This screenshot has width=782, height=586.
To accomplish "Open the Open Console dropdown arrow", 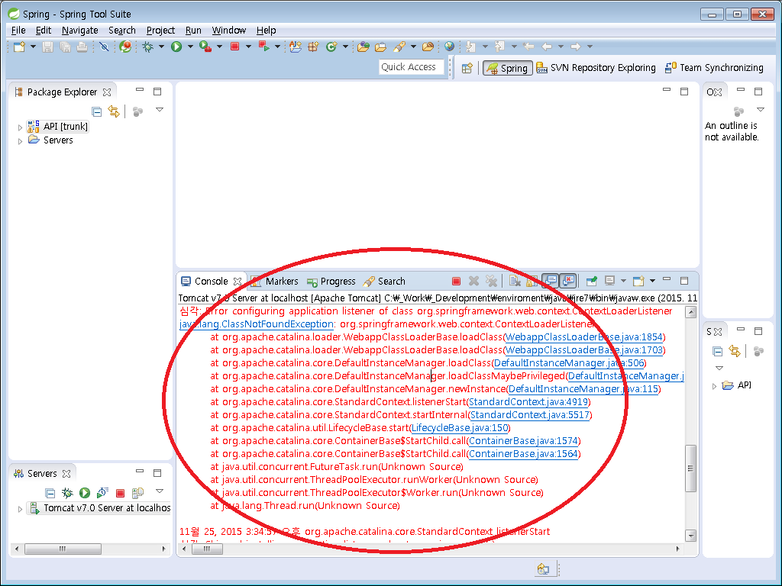I will [x=652, y=282].
